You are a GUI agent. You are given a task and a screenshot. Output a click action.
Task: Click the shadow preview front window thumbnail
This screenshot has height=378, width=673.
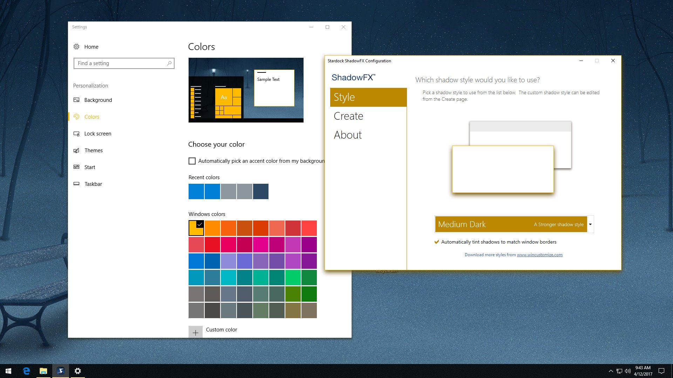coord(503,169)
